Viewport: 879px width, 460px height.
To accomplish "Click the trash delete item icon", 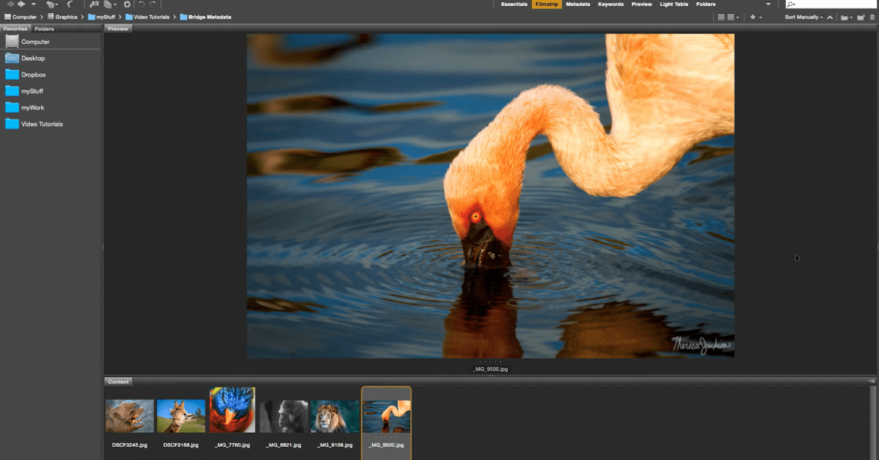I will [872, 17].
